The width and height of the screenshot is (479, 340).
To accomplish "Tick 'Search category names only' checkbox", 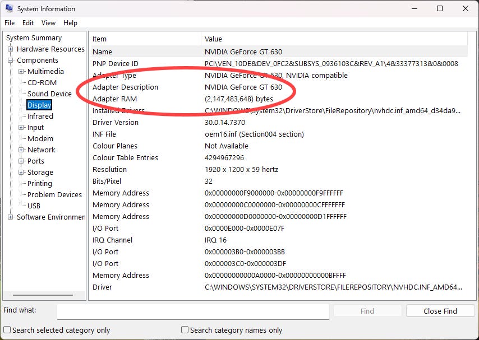I will coord(185,329).
